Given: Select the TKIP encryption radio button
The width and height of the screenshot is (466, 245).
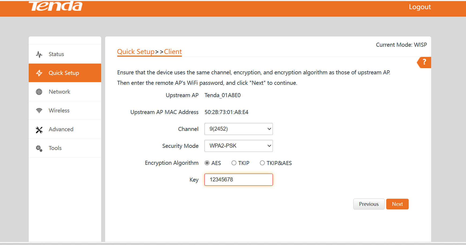Looking at the screenshot, I should point(234,163).
